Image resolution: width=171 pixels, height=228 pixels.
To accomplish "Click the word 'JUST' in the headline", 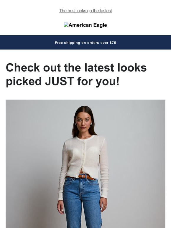I will pos(60,81).
